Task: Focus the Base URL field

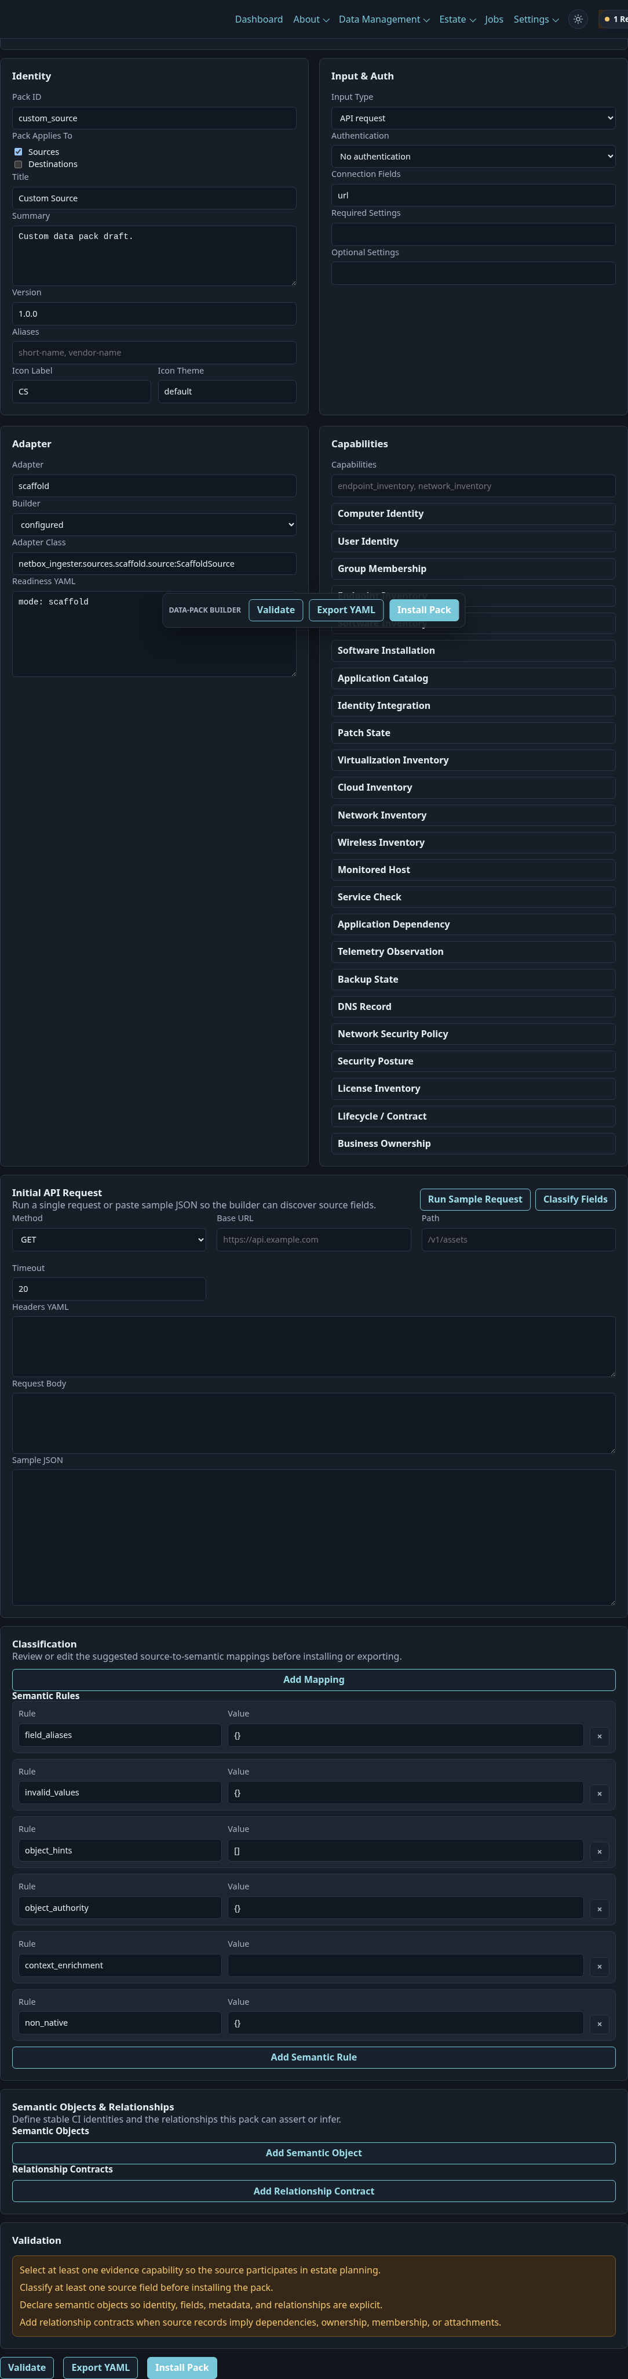Action: click(313, 1239)
